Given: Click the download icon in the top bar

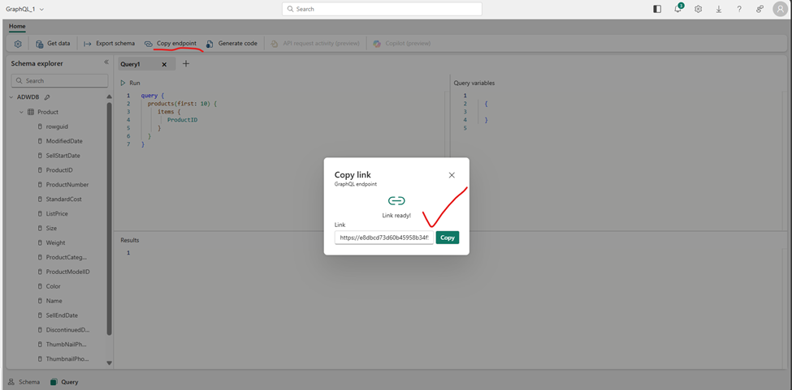Looking at the screenshot, I should (x=718, y=9).
